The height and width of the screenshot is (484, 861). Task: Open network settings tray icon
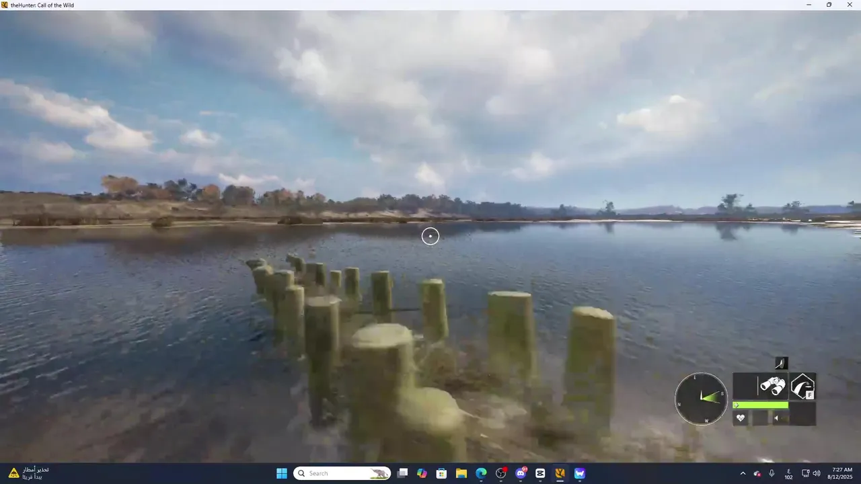point(805,473)
